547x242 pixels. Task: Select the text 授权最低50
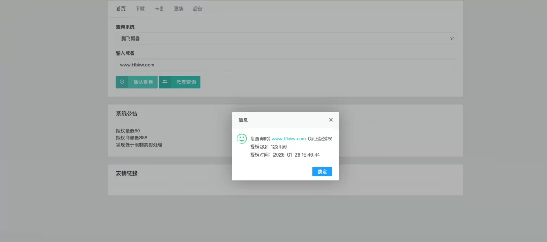128,131
